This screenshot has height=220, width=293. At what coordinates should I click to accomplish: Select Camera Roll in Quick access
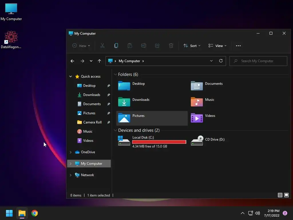[92, 122]
